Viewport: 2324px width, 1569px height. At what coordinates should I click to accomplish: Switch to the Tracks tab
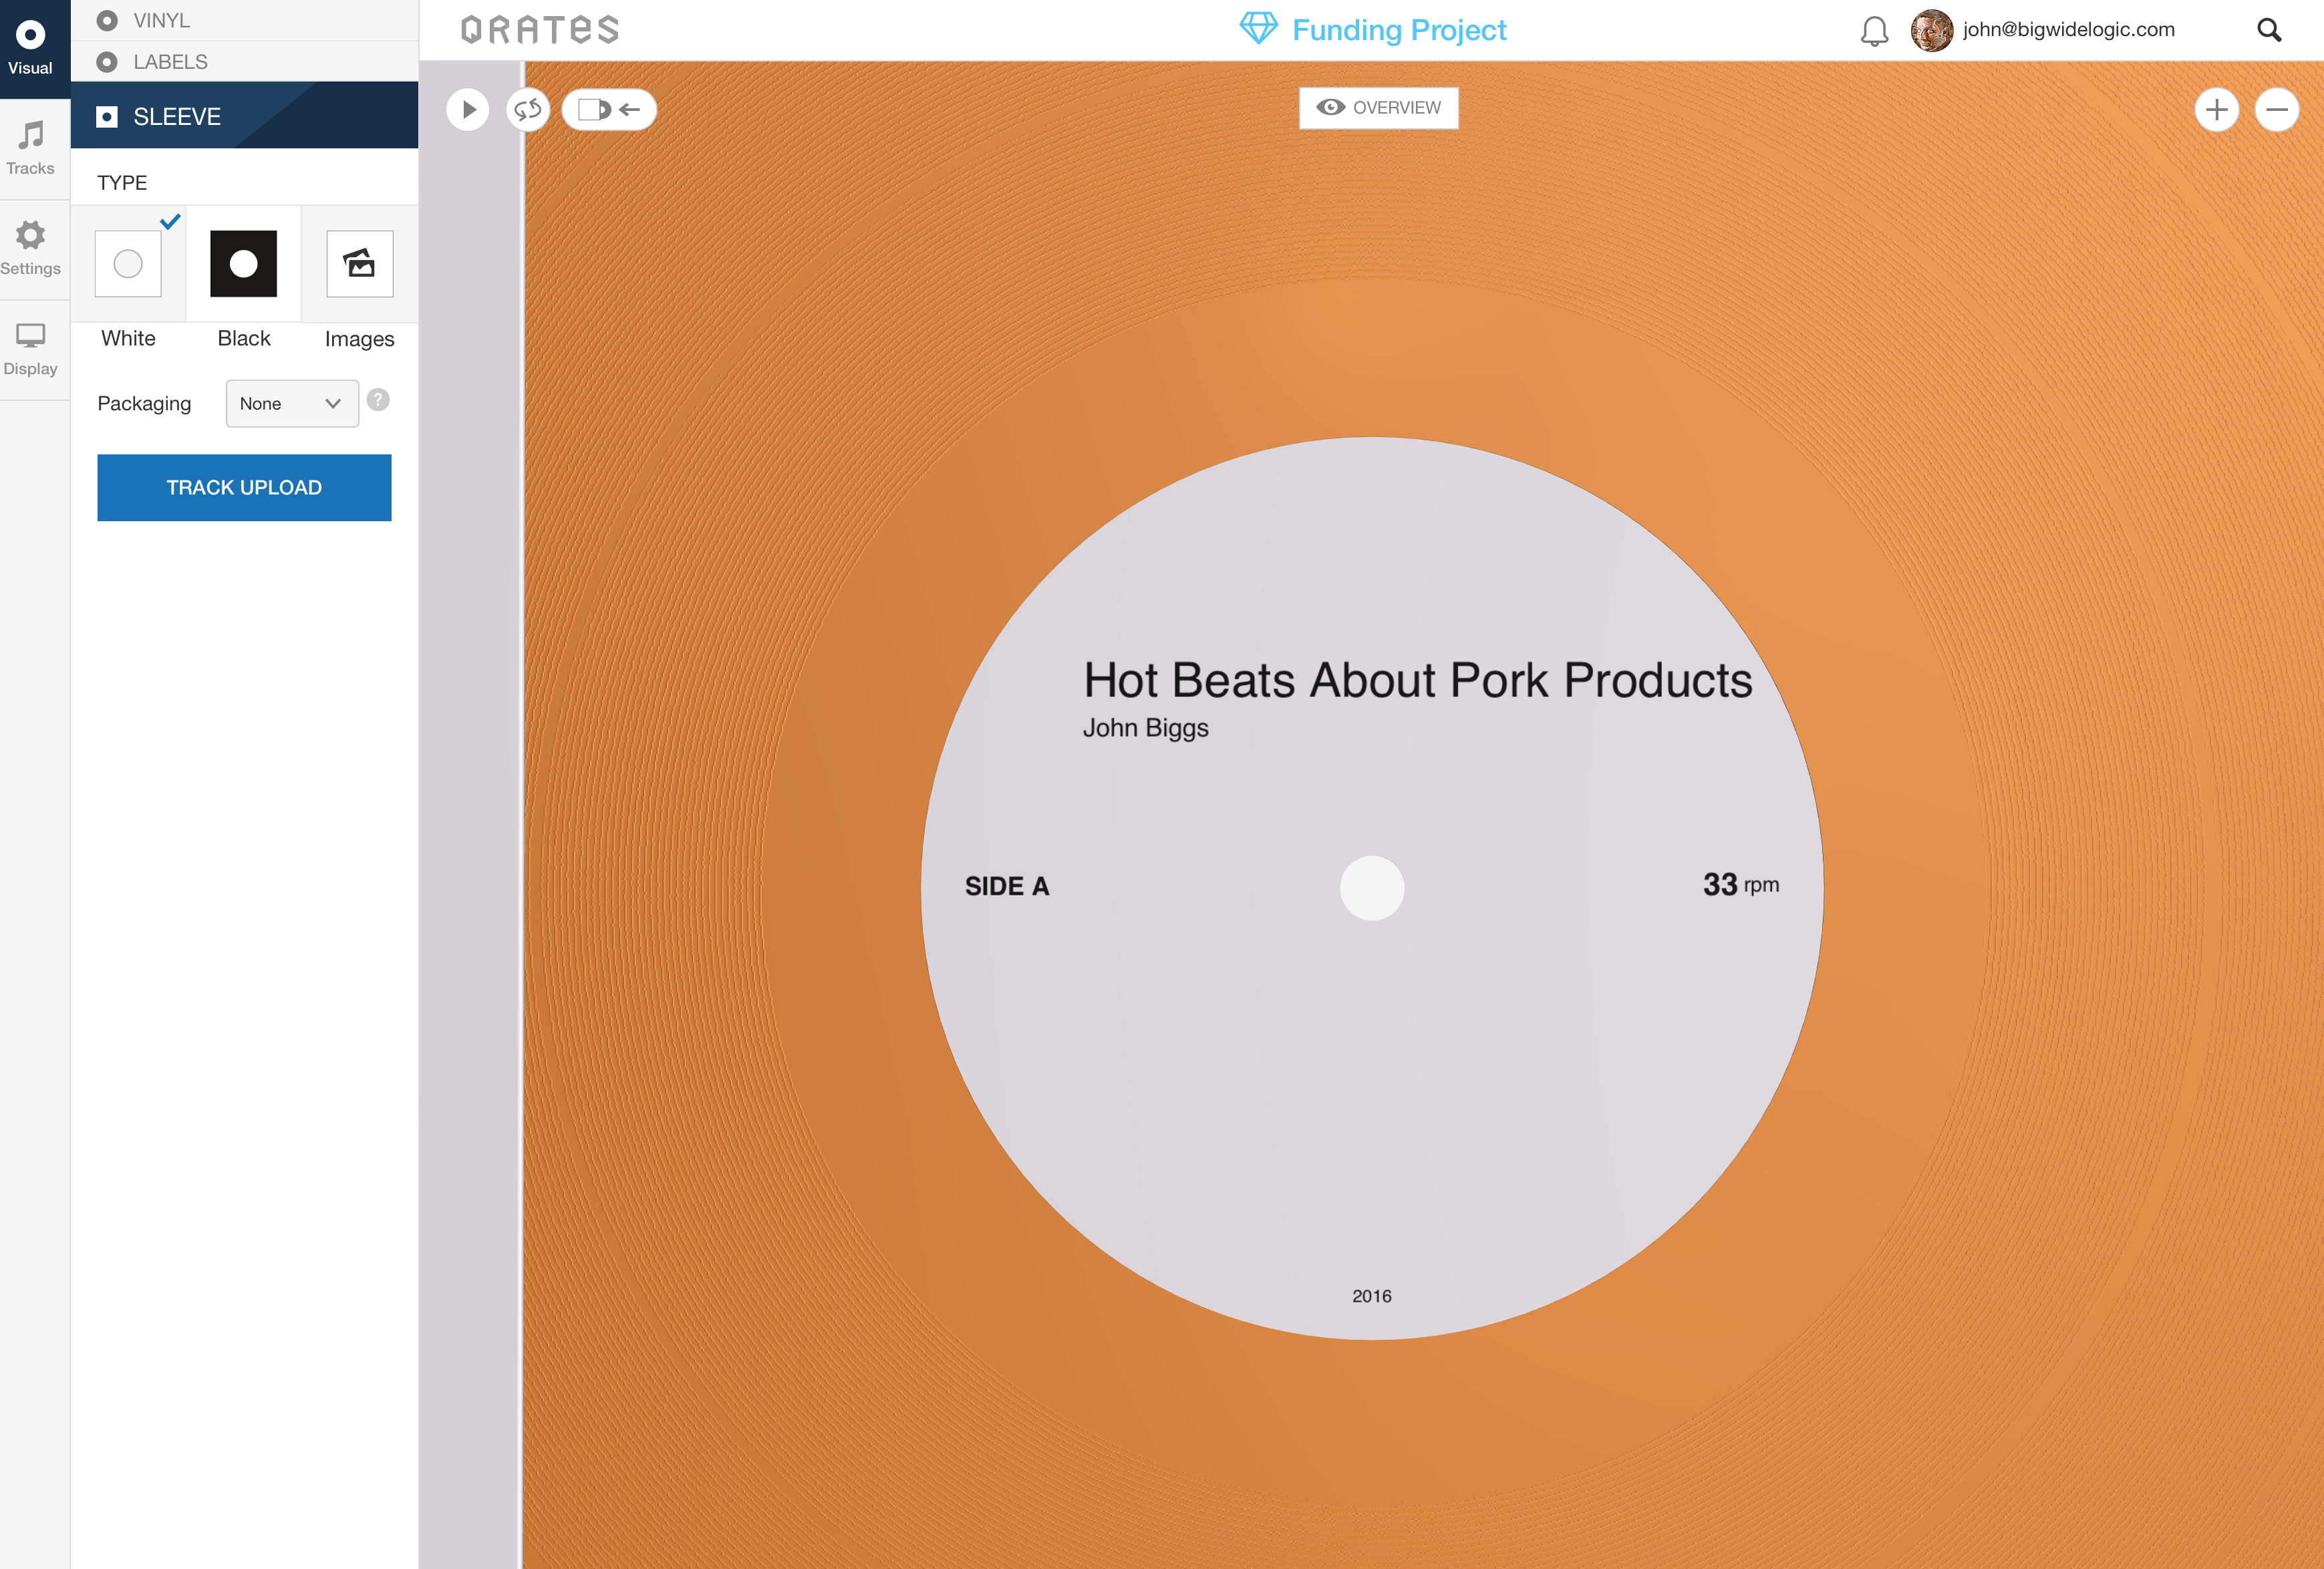(x=31, y=148)
